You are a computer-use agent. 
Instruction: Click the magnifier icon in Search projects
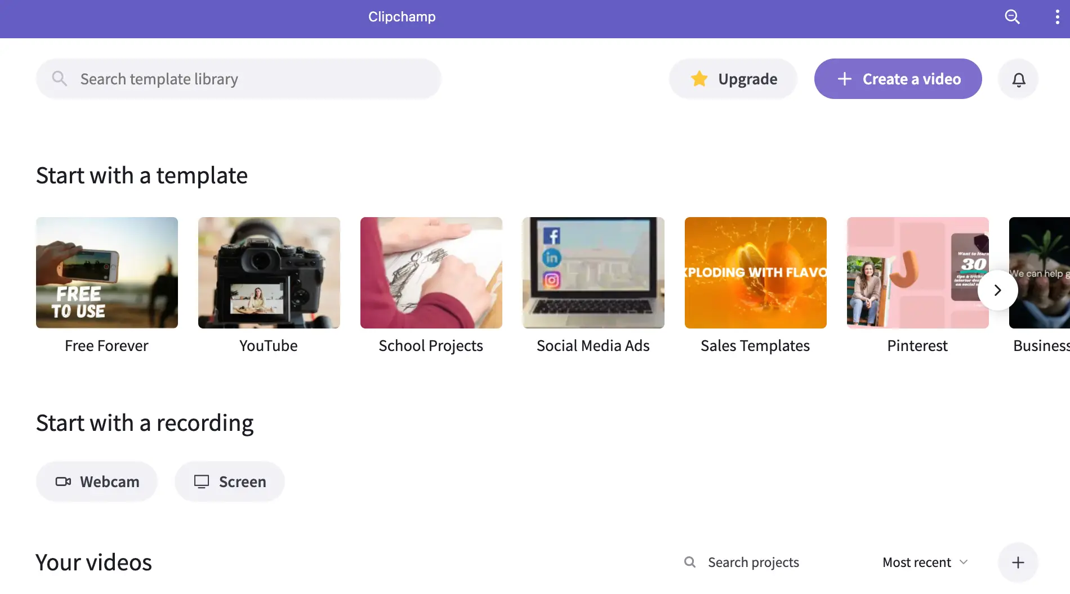coord(689,562)
